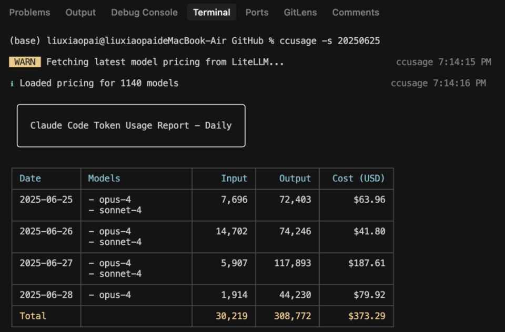Image resolution: width=505 pixels, height=332 pixels.
Task: Click the 2025-06-25 date cell
Action: click(x=46, y=200)
